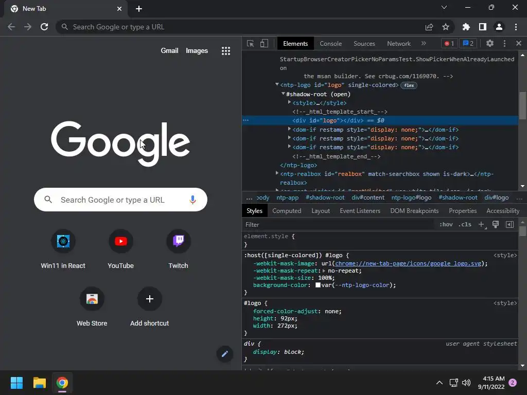
Task: Open the Layout tab
Action: pyautogui.click(x=321, y=211)
